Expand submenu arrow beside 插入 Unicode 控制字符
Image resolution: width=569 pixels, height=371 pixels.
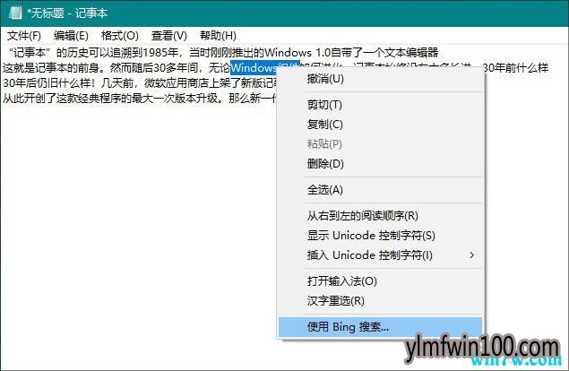click(x=471, y=255)
